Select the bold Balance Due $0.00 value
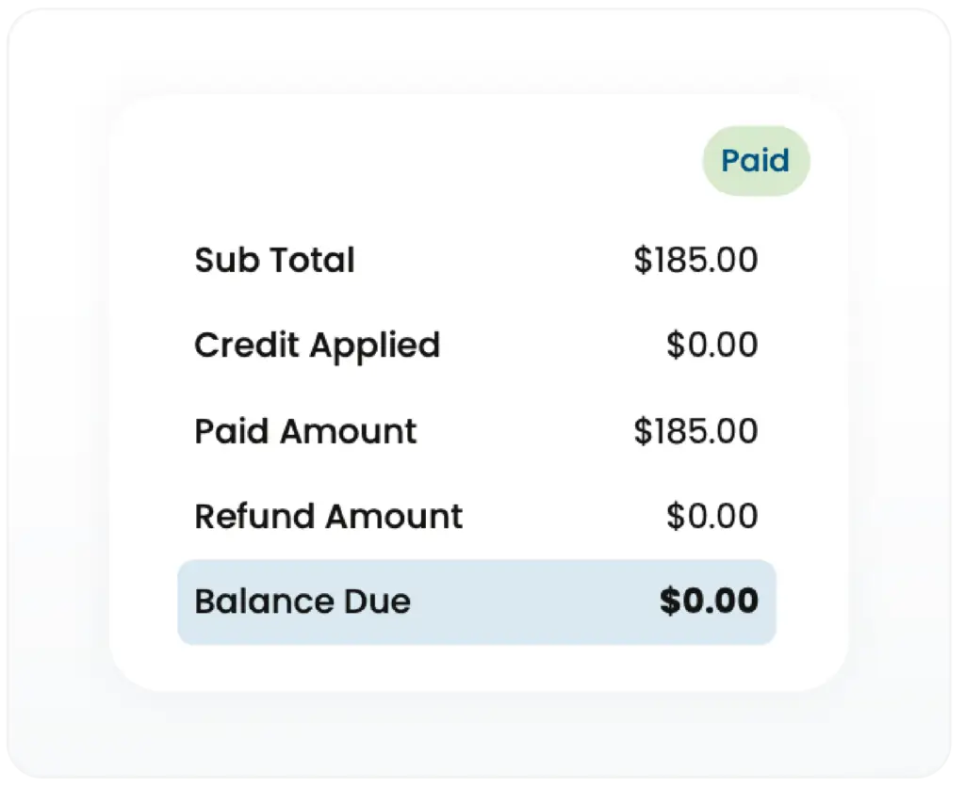This screenshot has height=786, width=965. [x=709, y=602]
